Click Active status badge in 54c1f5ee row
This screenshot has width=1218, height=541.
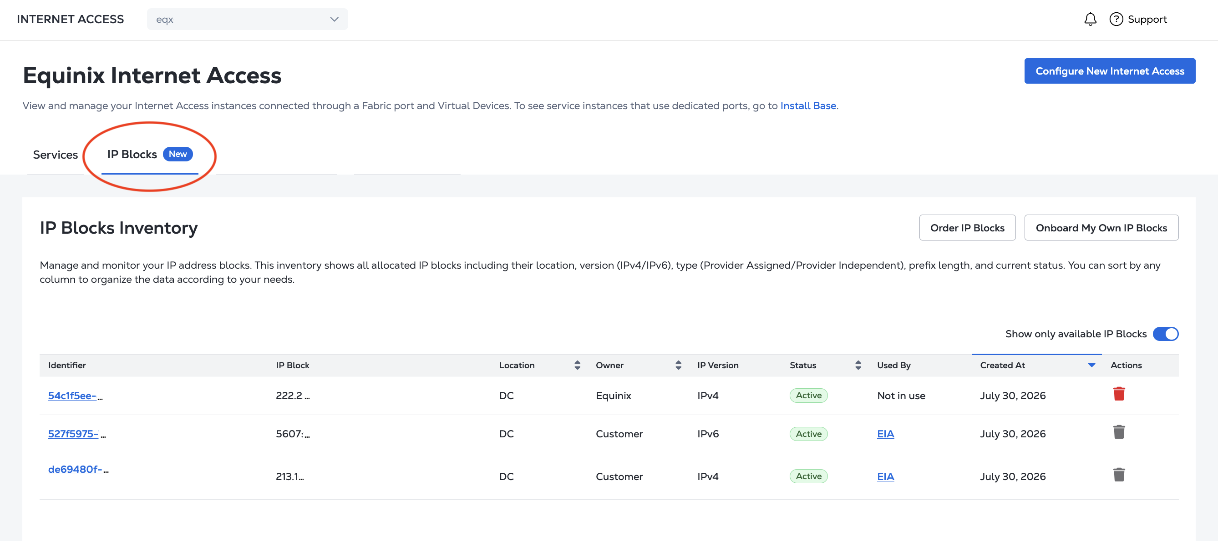click(x=808, y=395)
